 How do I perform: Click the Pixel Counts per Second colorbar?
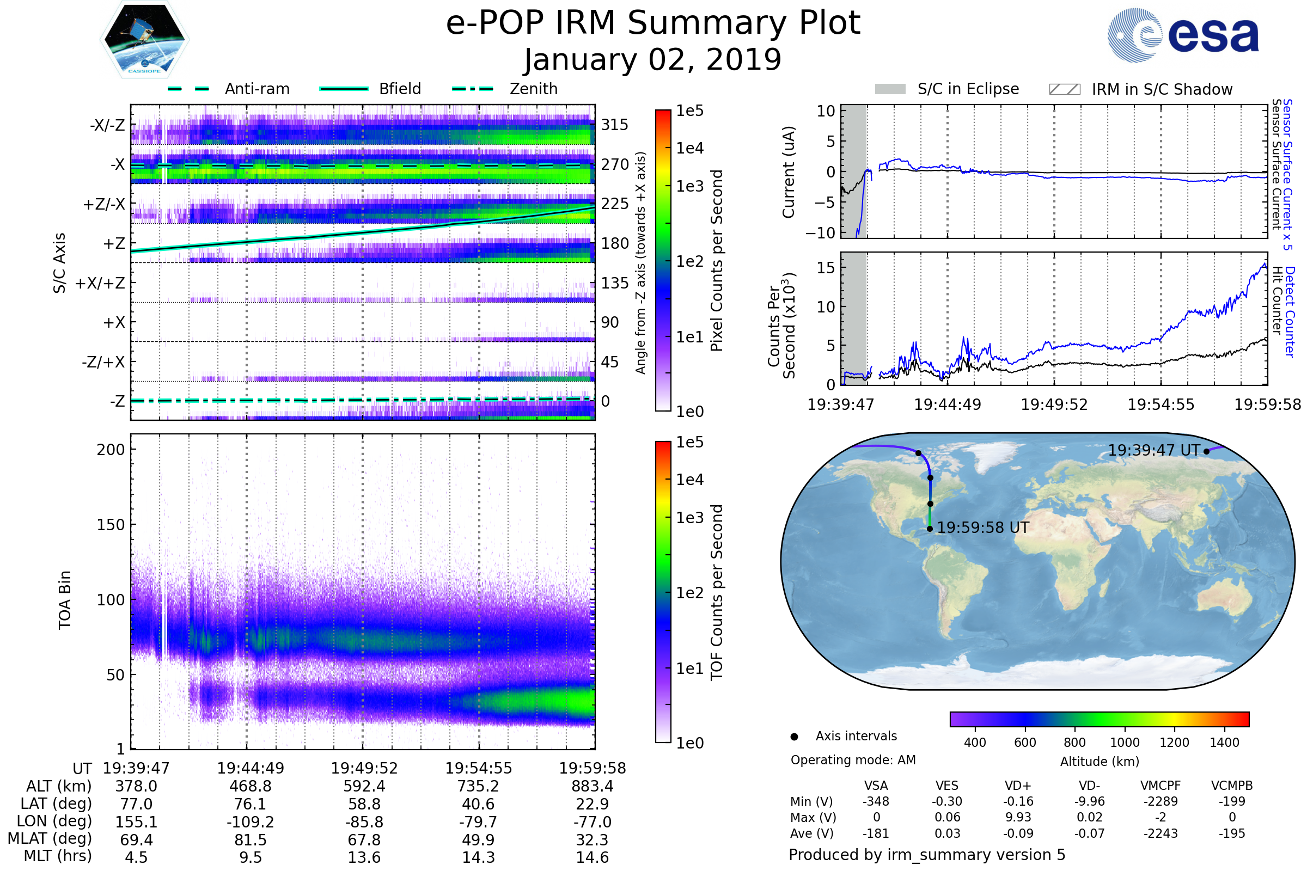pyautogui.click(x=663, y=261)
